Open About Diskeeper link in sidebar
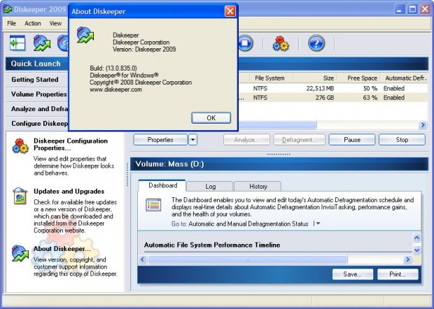 tap(62, 249)
